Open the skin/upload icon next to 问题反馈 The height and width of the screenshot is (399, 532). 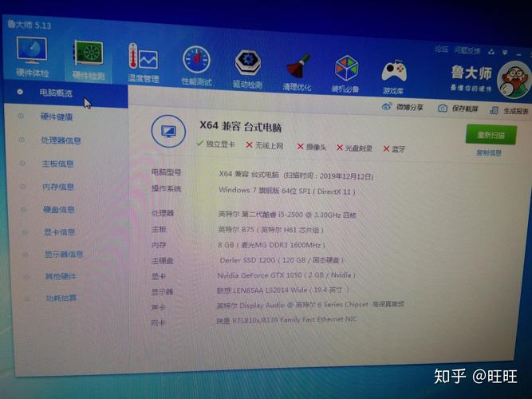[x=491, y=52]
